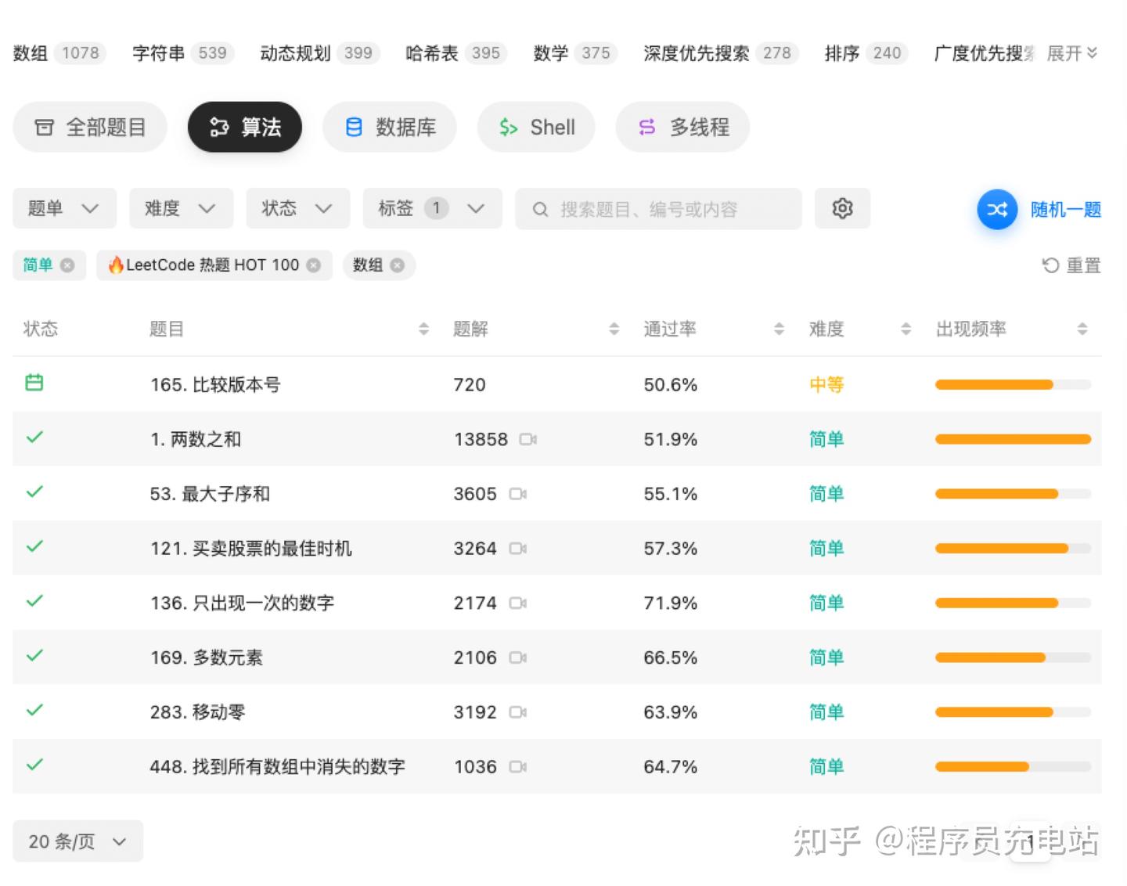Open the 难度 dropdown
The image size is (1127, 886).
181,208
